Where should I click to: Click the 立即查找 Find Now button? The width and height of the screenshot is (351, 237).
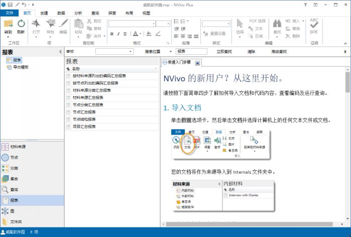pos(224,52)
